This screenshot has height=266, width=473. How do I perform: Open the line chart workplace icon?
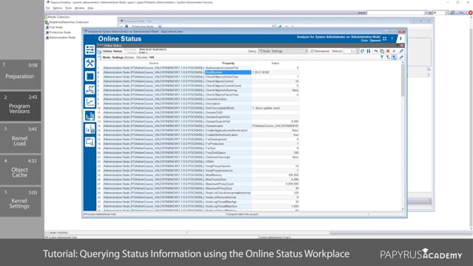tap(89, 102)
